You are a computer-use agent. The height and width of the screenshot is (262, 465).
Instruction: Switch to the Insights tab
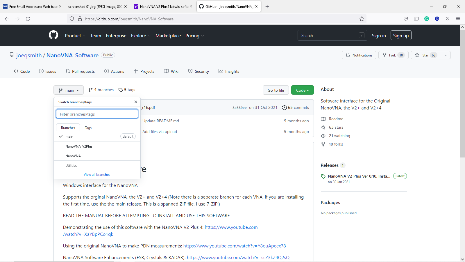[x=229, y=71]
